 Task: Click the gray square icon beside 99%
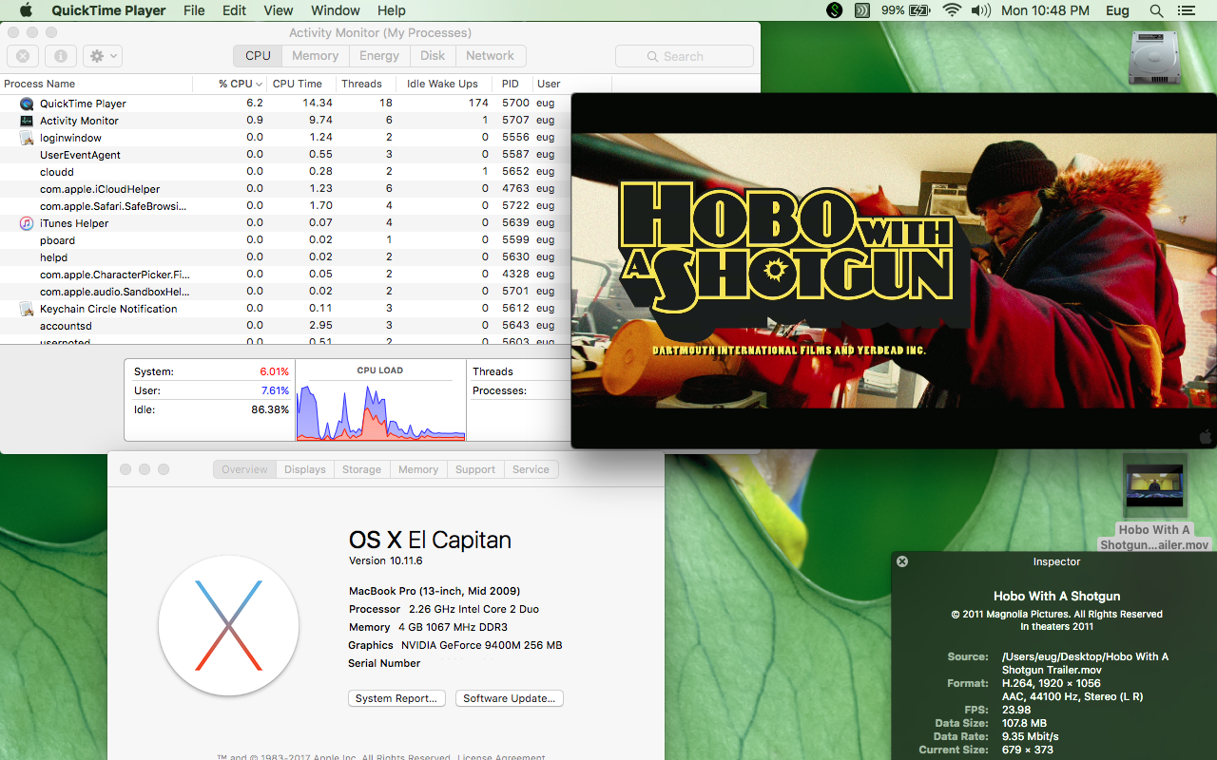[862, 10]
